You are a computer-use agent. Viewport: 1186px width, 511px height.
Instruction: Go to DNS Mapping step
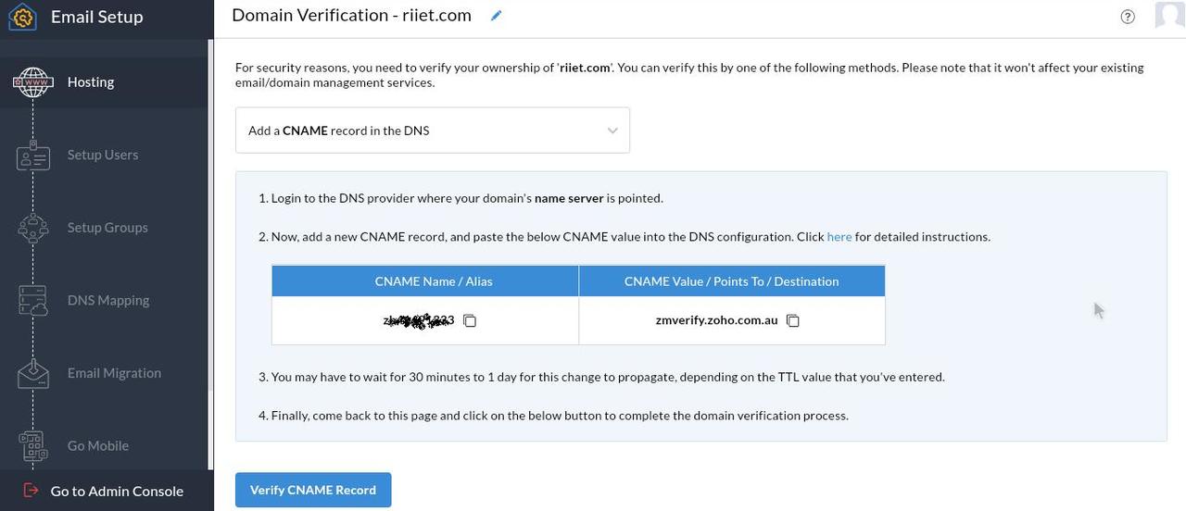(108, 300)
